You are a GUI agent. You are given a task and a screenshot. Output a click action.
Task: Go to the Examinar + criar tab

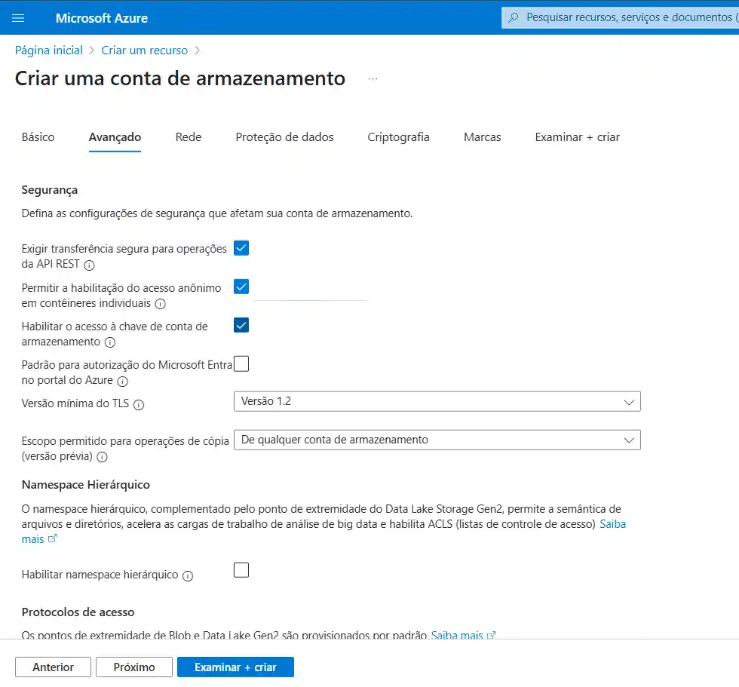[578, 137]
